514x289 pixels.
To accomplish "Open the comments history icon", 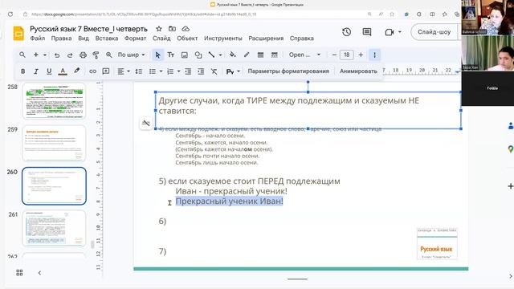I will [367, 32].
